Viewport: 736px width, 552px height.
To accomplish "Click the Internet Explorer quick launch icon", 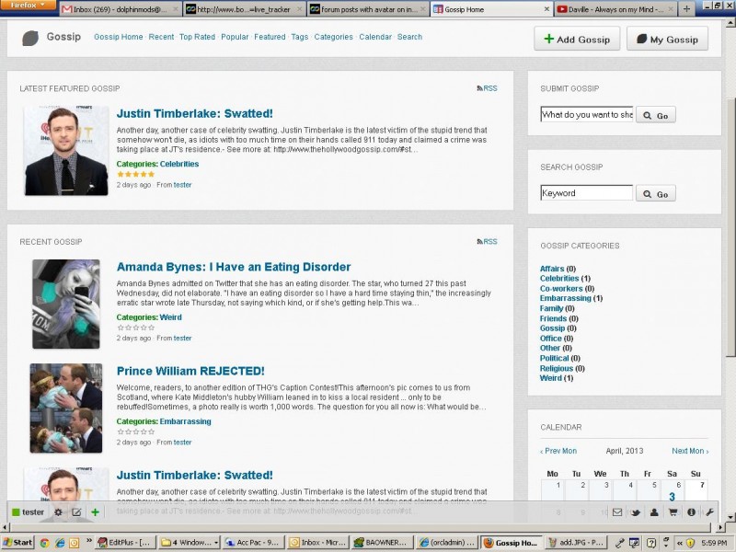I will 60,543.
